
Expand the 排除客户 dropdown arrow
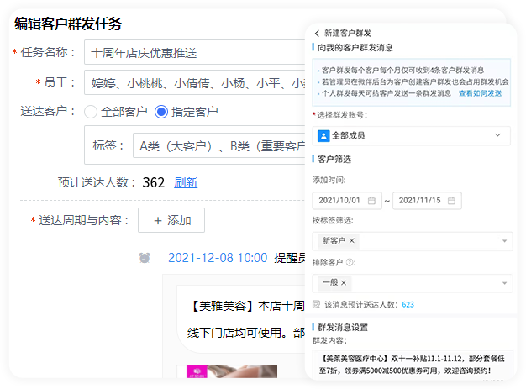(x=504, y=283)
